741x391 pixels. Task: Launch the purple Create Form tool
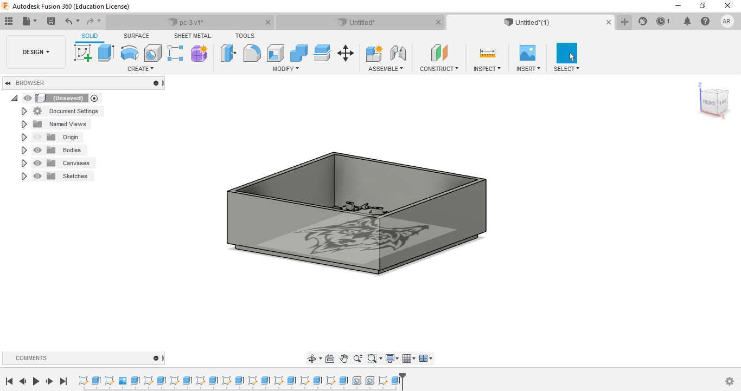pos(199,53)
